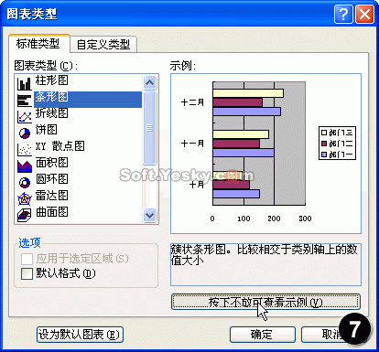Choose the 折线图 list entry text

(x=51, y=113)
